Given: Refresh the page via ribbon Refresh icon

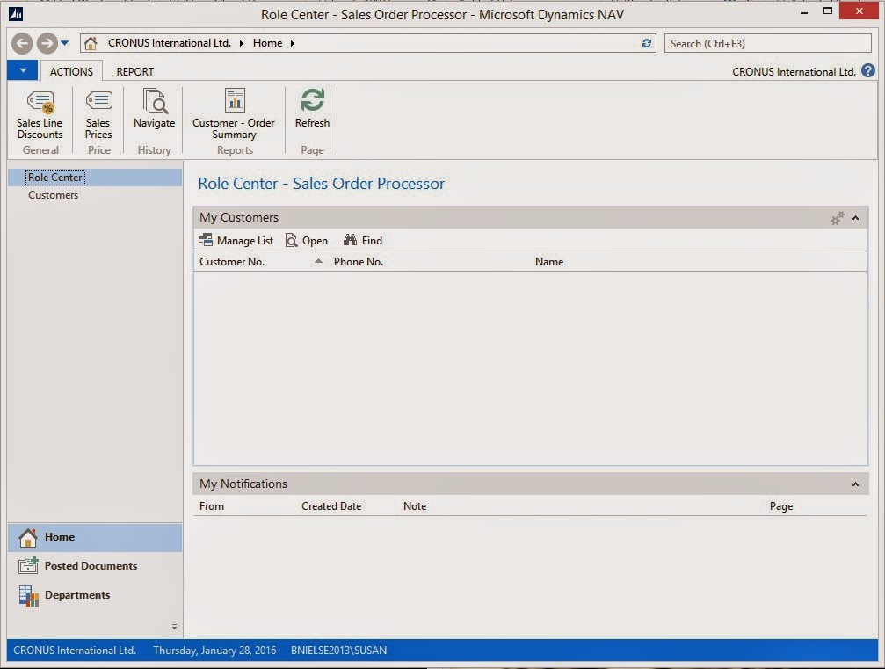Looking at the screenshot, I should pos(312,109).
